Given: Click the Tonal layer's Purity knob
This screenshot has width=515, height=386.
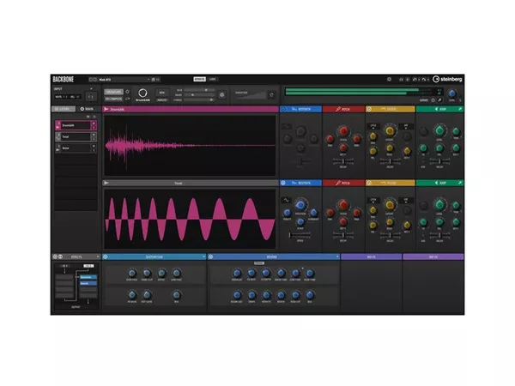Looking at the screenshot, I should click(287, 213).
